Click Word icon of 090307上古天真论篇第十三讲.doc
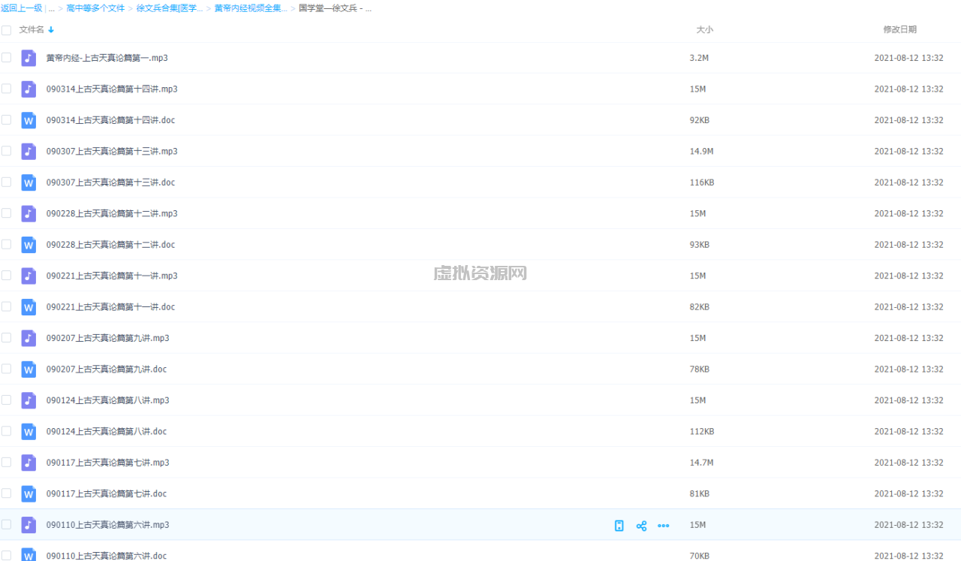961x561 pixels. click(x=29, y=182)
